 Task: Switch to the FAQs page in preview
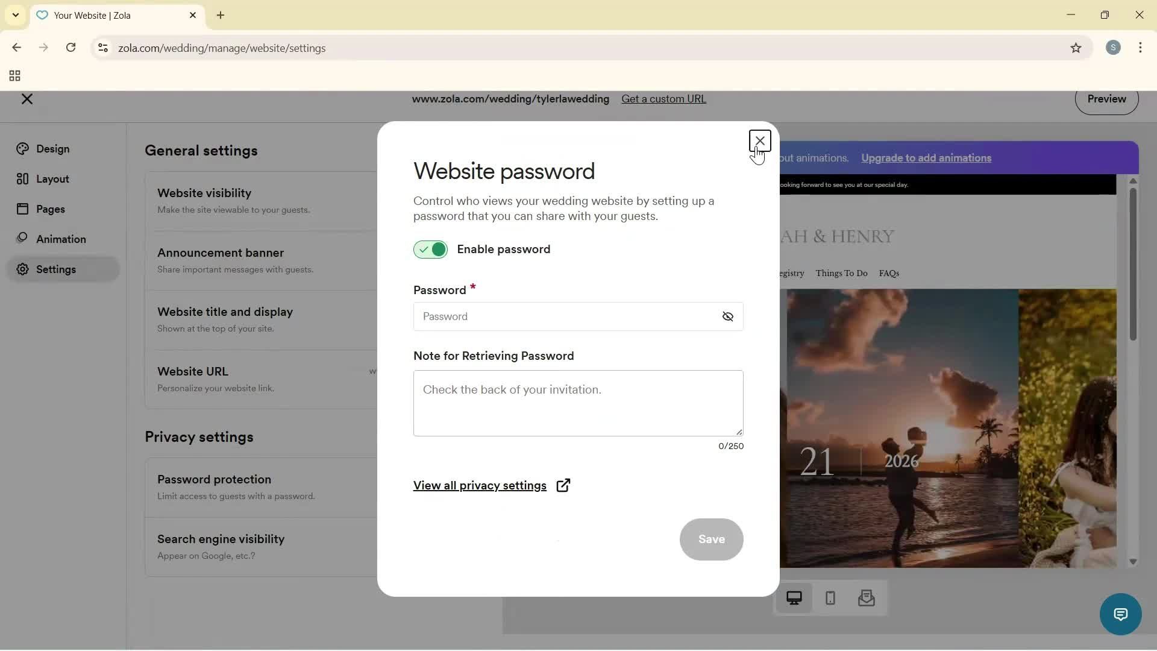click(889, 273)
